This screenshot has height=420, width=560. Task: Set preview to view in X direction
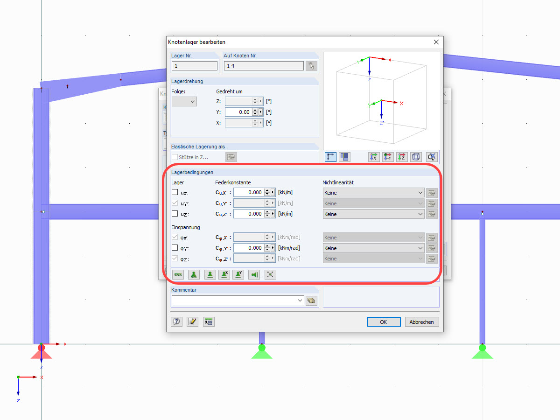[374, 157]
